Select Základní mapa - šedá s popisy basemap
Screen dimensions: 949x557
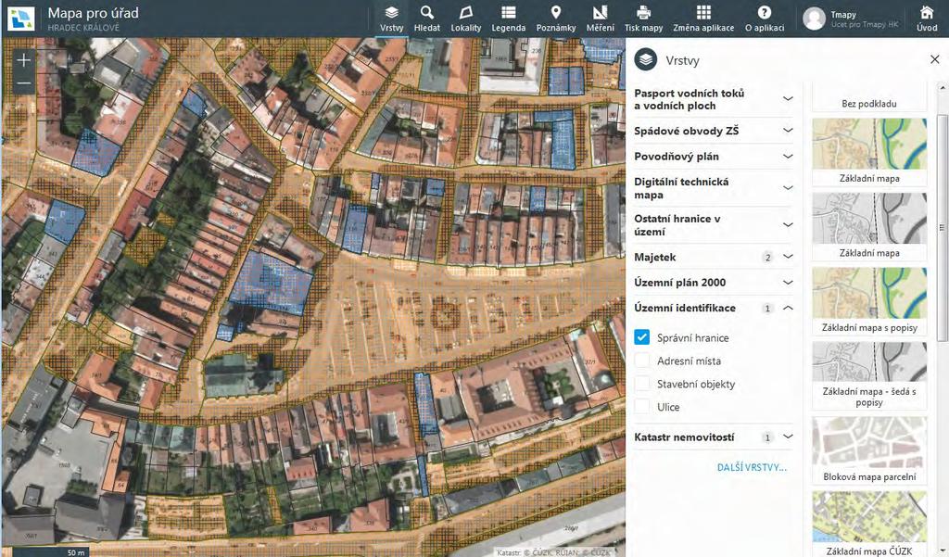click(869, 376)
